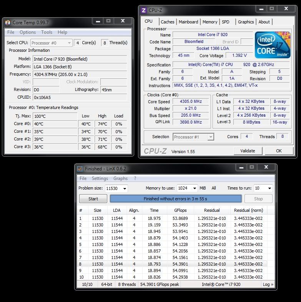Click the Intel Core i7 inside logo
301x302 pixels.
[273, 45]
